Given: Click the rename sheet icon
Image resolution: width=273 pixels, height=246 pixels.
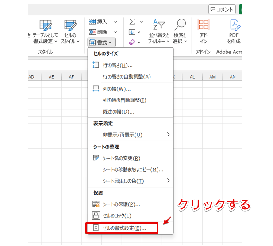Looking at the screenshot, I should coord(96,158).
